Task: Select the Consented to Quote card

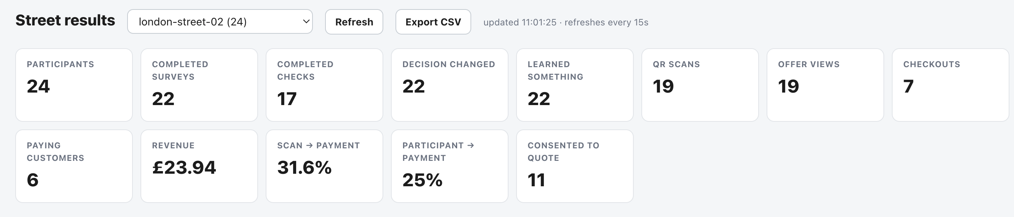Action: [575, 166]
